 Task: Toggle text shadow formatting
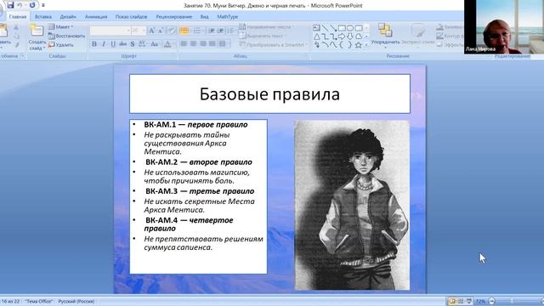[133, 44]
